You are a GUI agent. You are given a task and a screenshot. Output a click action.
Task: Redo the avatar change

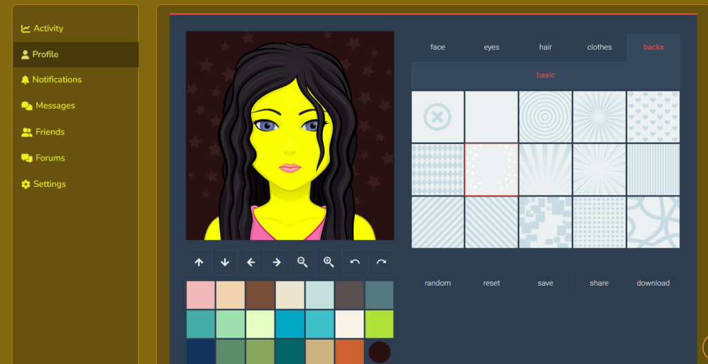click(381, 262)
